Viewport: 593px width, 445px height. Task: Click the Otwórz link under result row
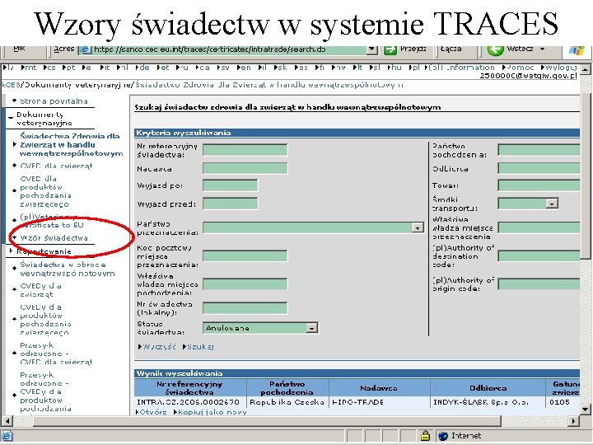(153, 412)
